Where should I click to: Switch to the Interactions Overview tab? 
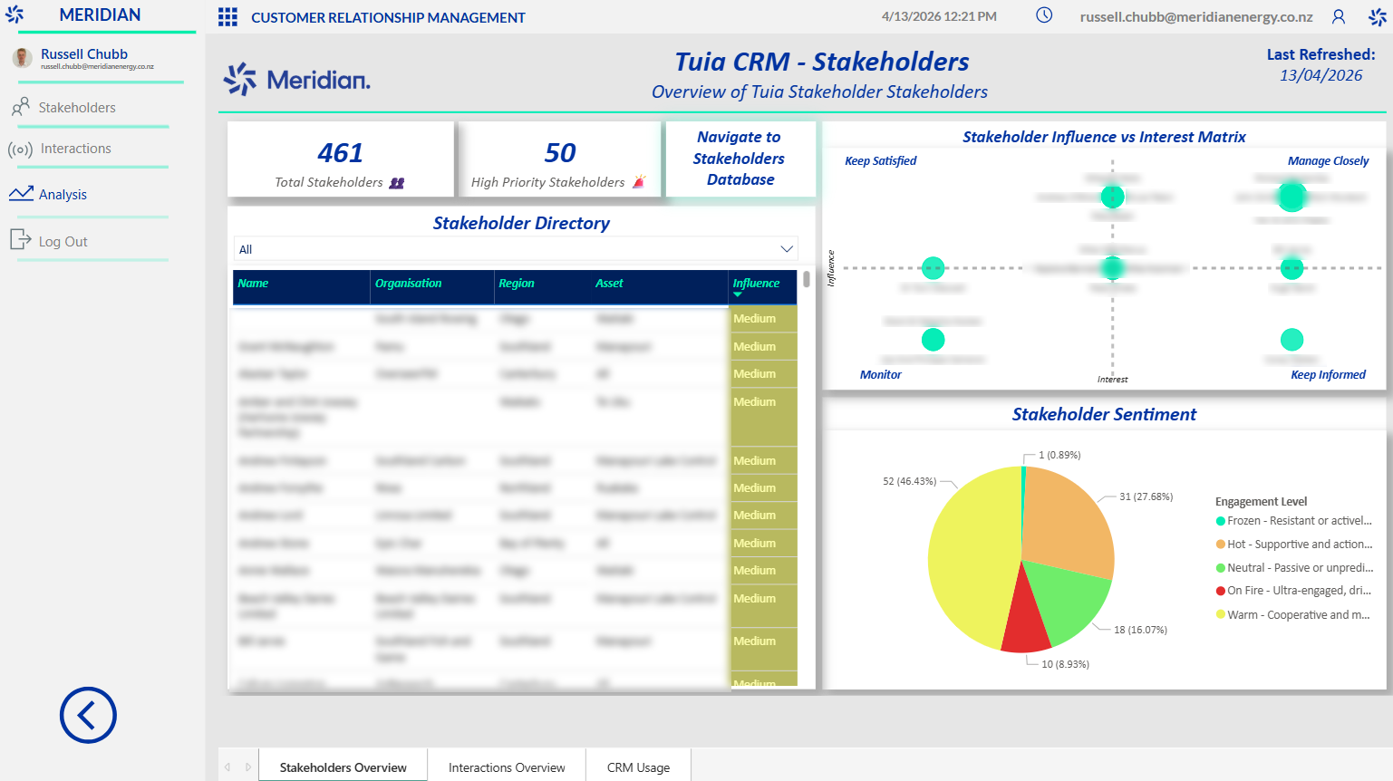pyautogui.click(x=507, y=767)
